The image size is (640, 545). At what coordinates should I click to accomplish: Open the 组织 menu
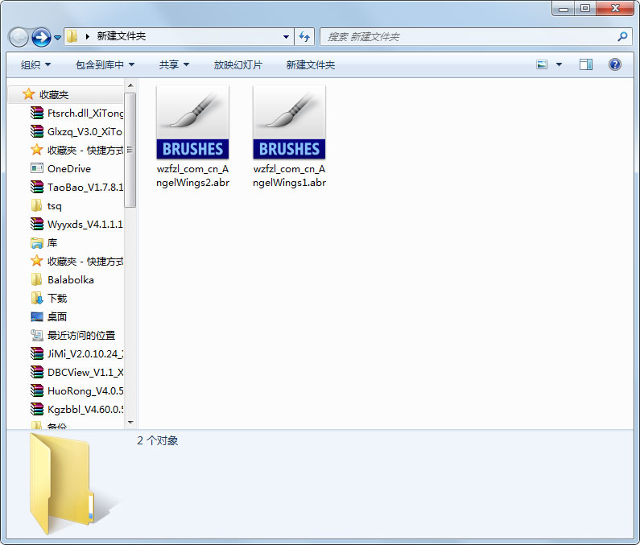click(35, 65)
